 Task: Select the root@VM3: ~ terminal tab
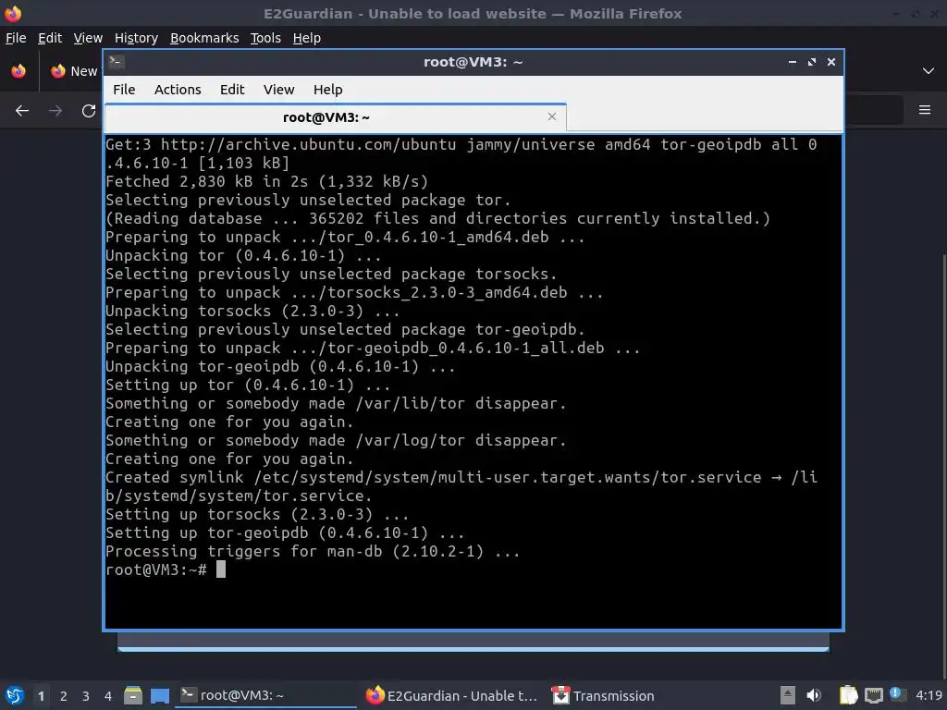[335, 117]
